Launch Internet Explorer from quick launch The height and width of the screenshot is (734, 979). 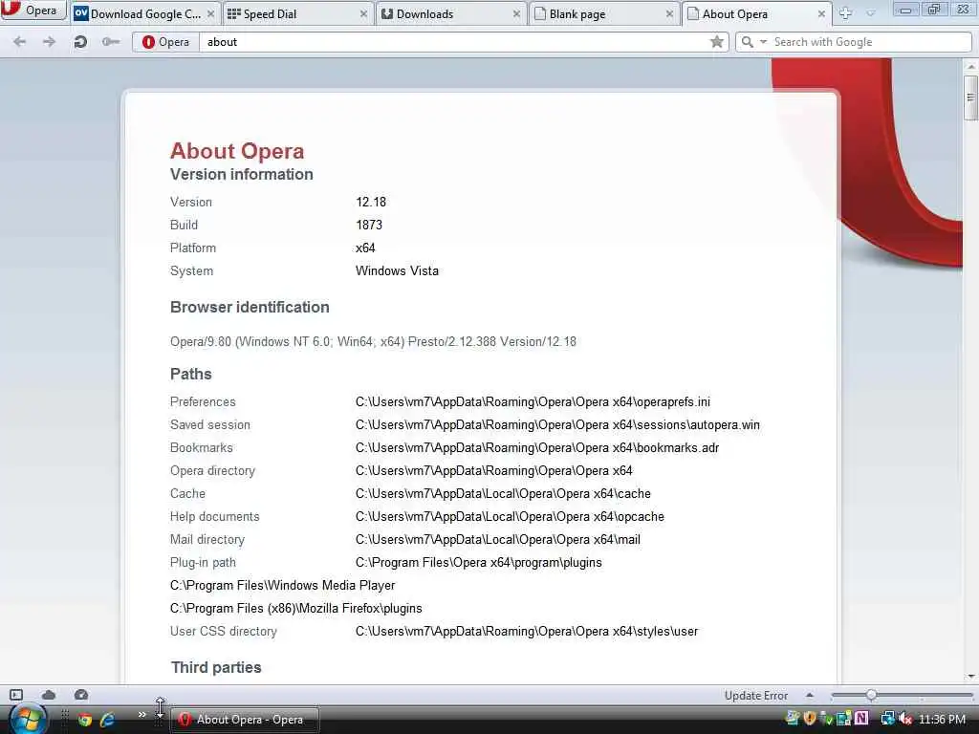(x=107, y=720)
